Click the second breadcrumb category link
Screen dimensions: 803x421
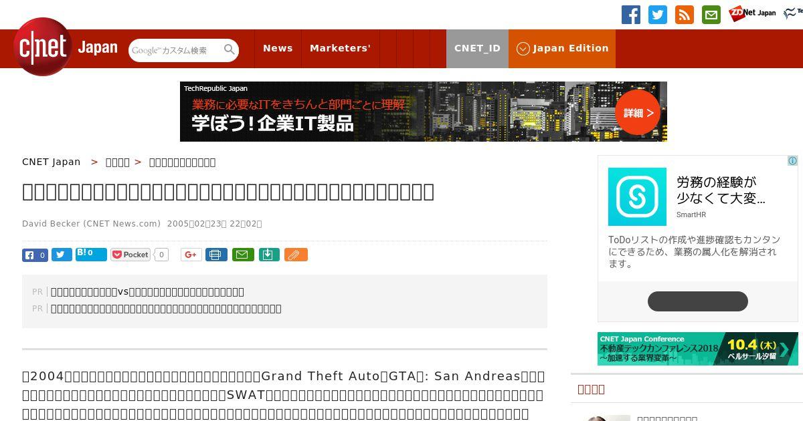(118, 162)
